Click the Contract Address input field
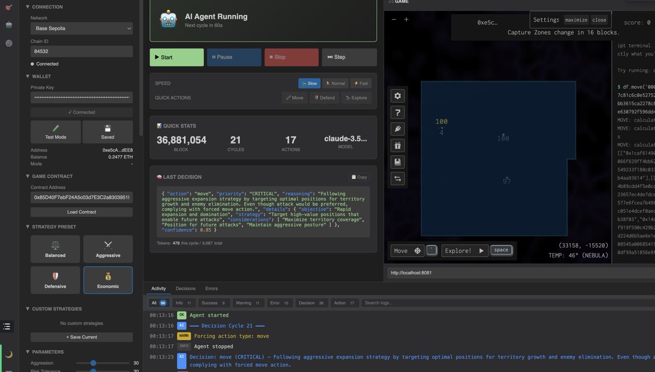This screenshot has width=655, height=372. 81,197
